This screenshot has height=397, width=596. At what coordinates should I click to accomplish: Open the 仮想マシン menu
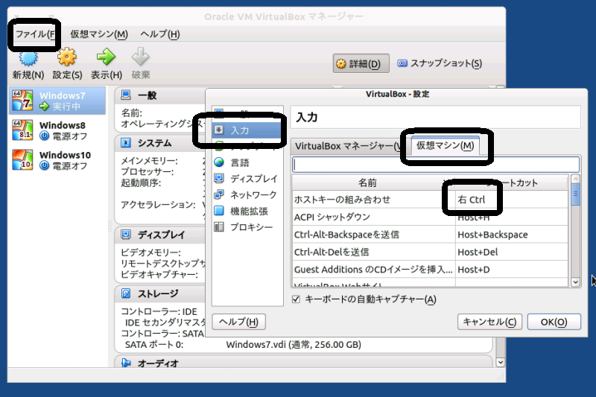click(x=99, y=34)
